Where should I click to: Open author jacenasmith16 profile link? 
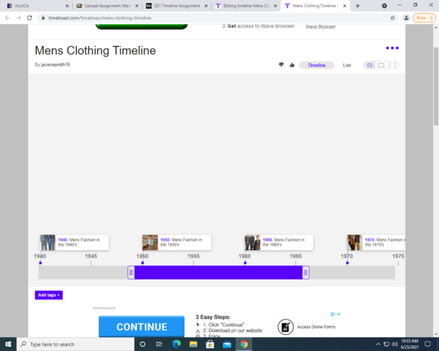coord(56,64)
